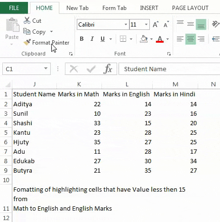This screenshot has width=220, height=222.
Task: Toggle middle align
Action: tap(191, 24)
